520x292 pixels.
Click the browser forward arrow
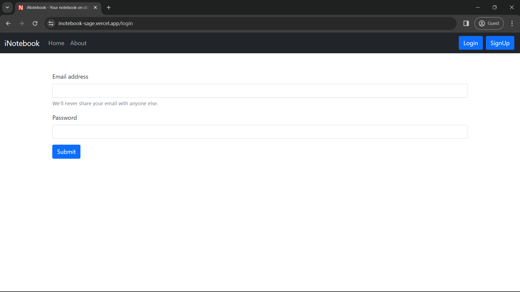[22, 24]
